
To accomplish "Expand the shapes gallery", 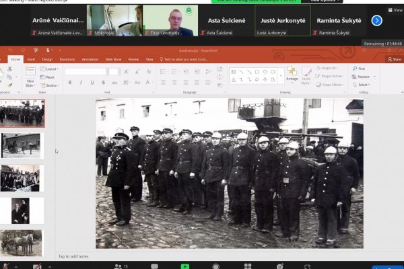I will [281, 76].
